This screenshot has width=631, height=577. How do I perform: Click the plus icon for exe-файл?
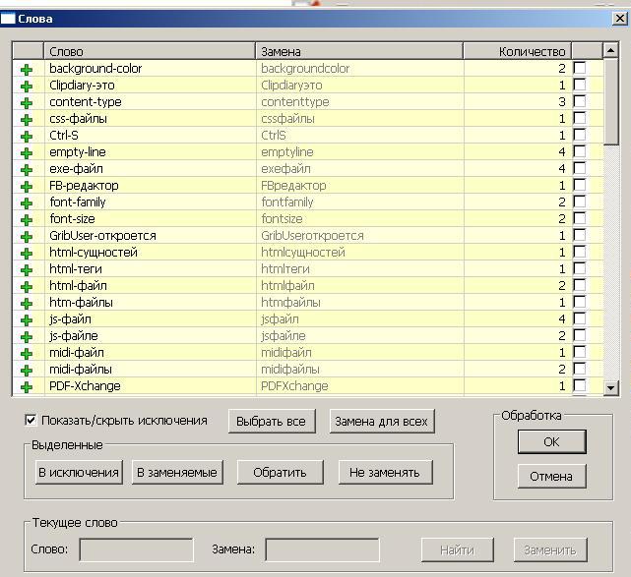tap(27, 170)
